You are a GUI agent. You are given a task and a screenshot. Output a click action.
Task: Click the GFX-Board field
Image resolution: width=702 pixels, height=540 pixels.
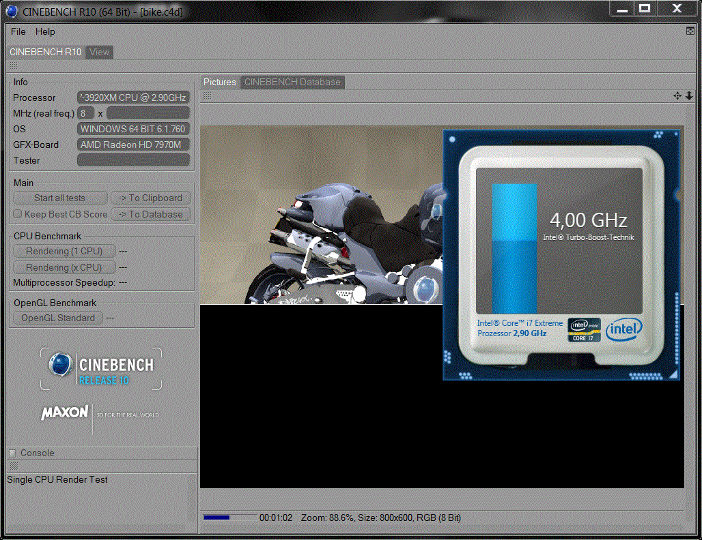(133, 145)
